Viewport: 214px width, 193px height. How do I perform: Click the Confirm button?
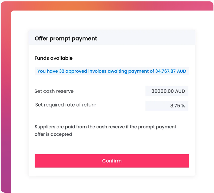pyautogui.click(x=112, y=161)
